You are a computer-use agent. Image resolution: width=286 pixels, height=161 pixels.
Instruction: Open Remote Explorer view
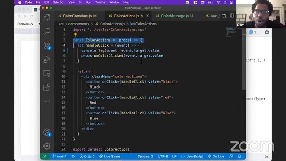(x=47, y=73)
